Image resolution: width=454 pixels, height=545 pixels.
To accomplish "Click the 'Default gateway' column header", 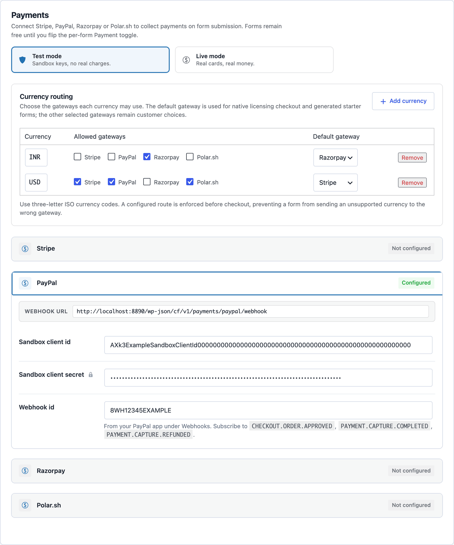I will (336, 137).
